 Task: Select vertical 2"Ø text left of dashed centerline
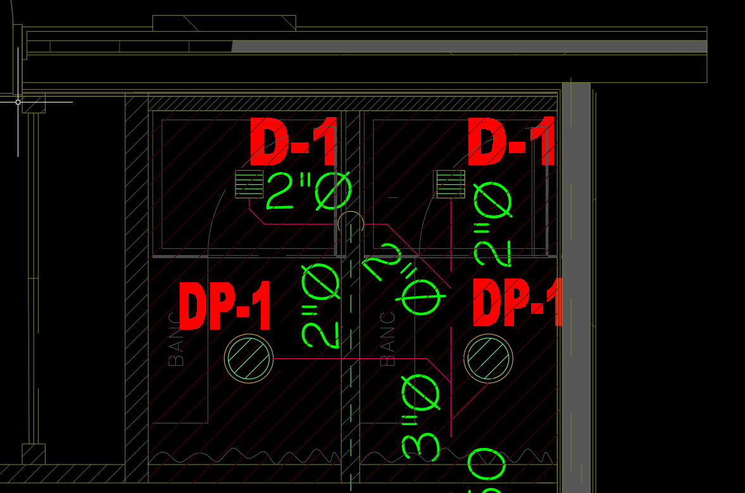click(320, 306)
